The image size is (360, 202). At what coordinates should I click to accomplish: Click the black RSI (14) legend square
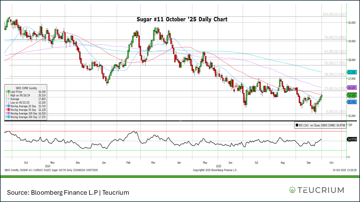pos(297,125)
